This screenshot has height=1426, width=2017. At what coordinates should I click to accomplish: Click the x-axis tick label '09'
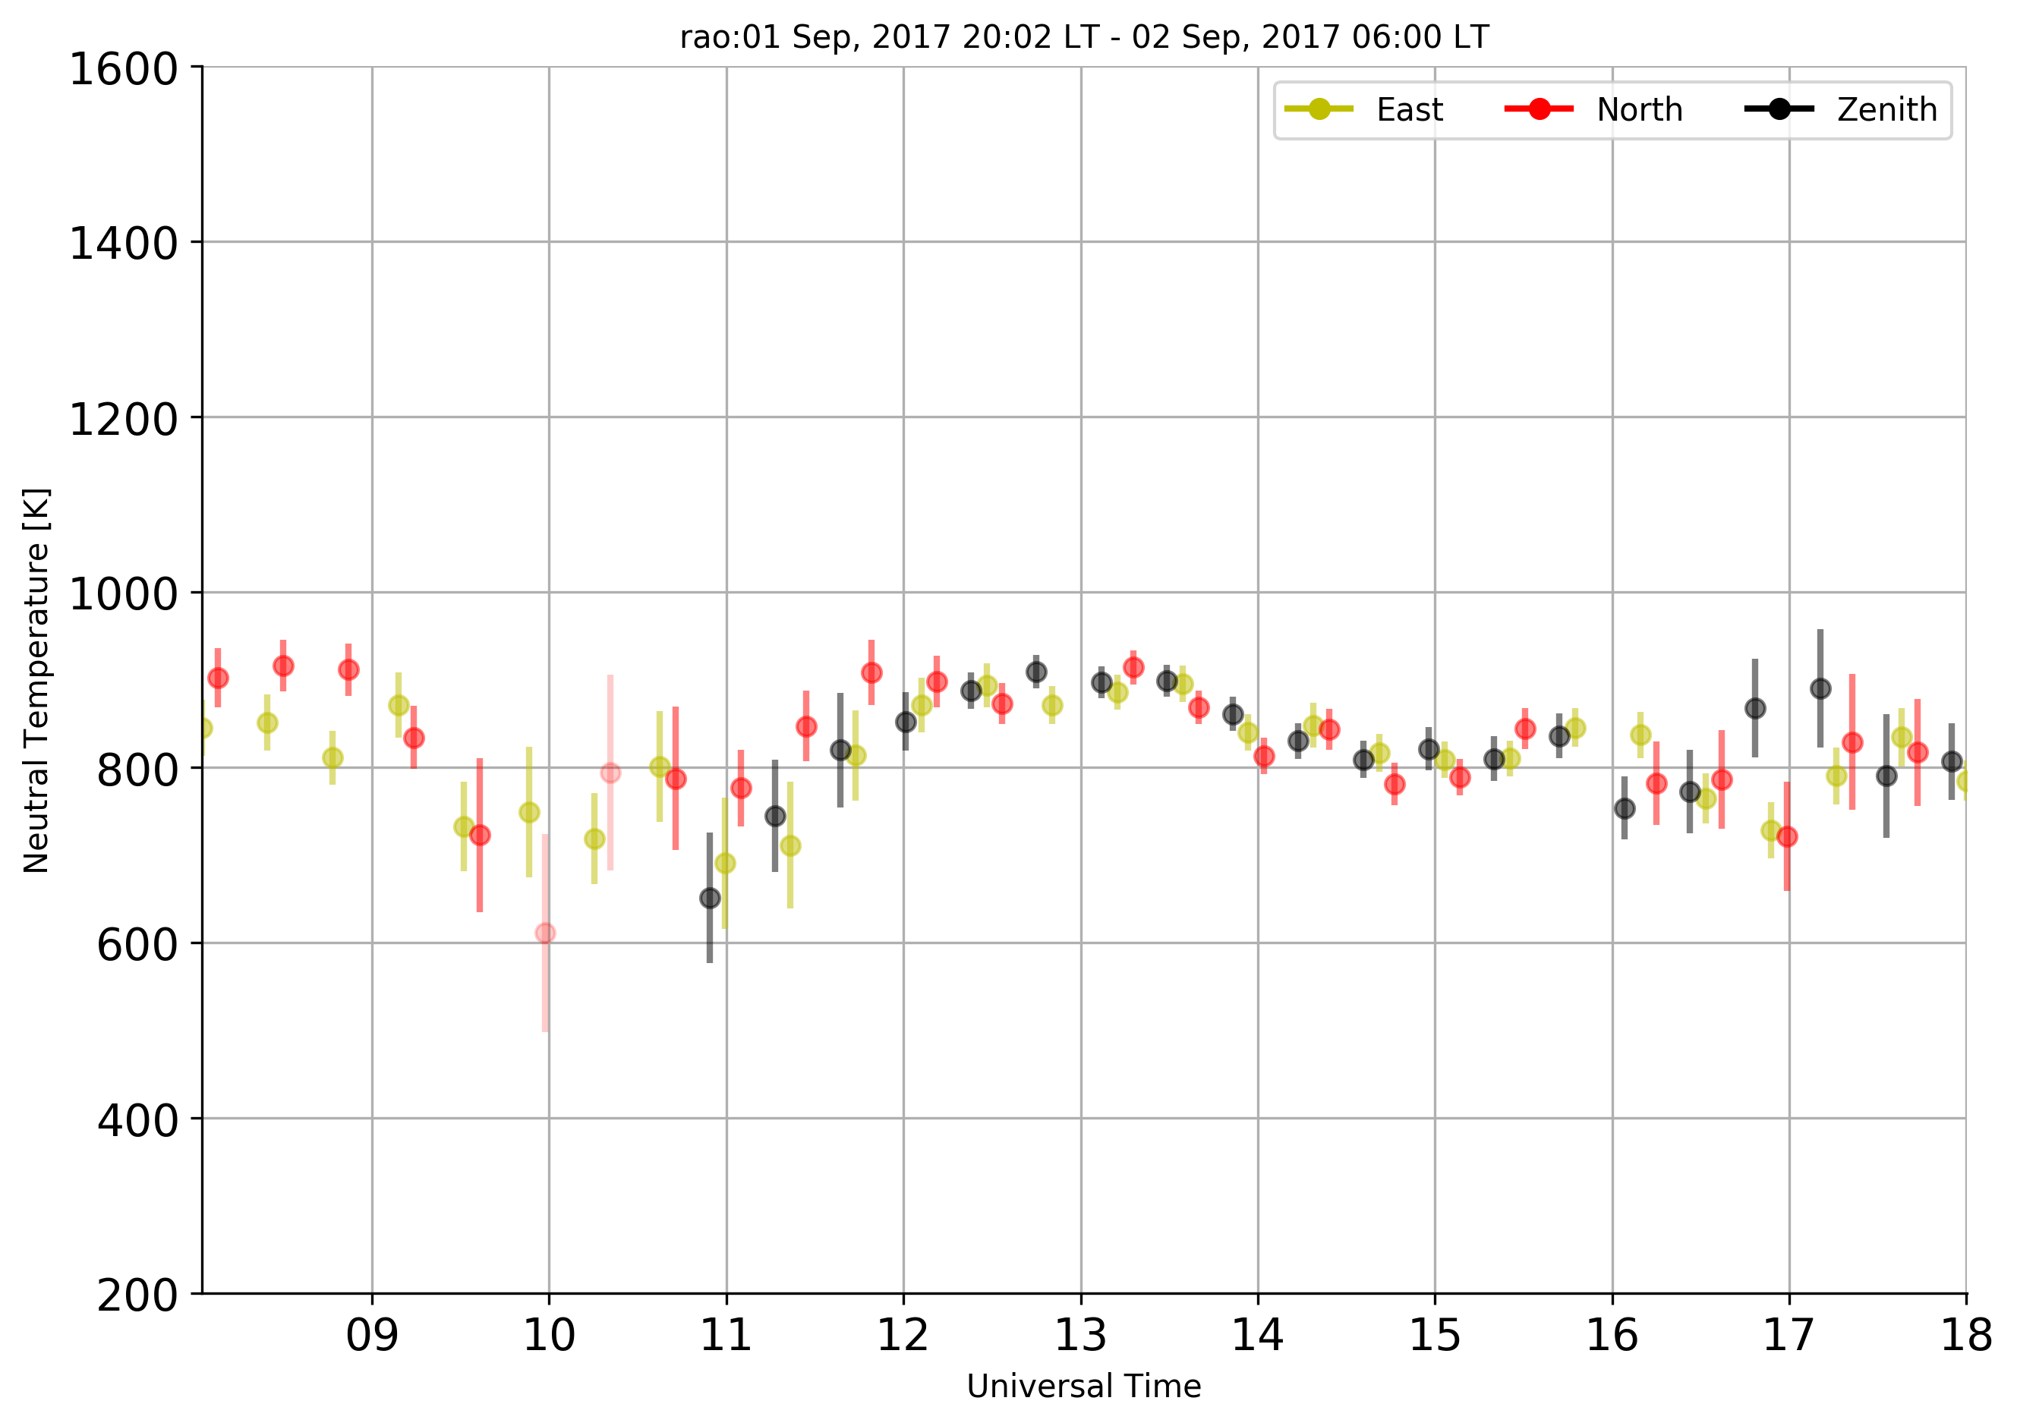click(372, 1336)
